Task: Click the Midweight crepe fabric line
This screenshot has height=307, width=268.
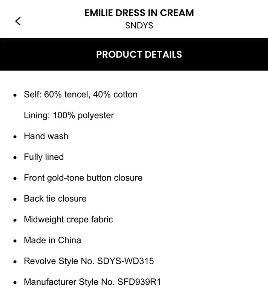Action: click(x=68, y=219)
